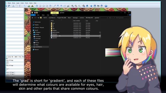Select the Shadow Pen tool
This screenshot has width=166, height=93.
pos(68,6)
